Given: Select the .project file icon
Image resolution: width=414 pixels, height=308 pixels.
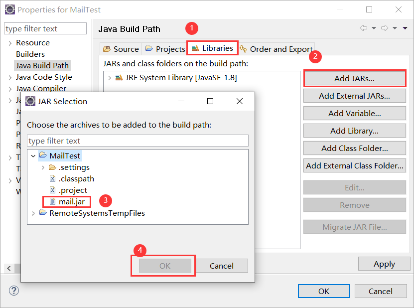Looking at the screenshot, I should (52, 190).
